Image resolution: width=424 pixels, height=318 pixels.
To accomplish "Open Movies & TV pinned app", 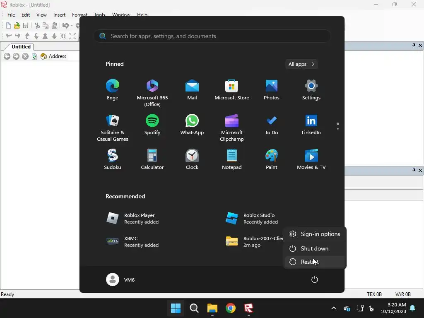I will [311, 160].
